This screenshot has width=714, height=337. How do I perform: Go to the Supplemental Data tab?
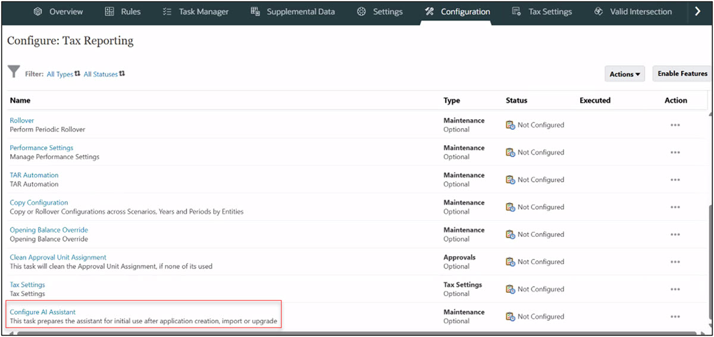pos(293,11)
